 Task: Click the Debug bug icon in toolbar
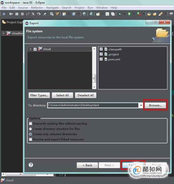click(120, 14)
